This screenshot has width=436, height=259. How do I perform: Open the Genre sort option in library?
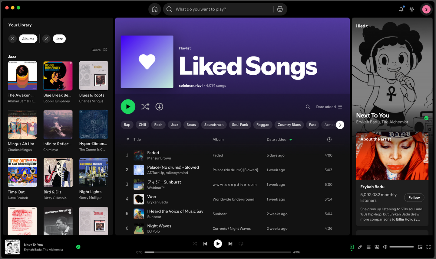[96, 50]
